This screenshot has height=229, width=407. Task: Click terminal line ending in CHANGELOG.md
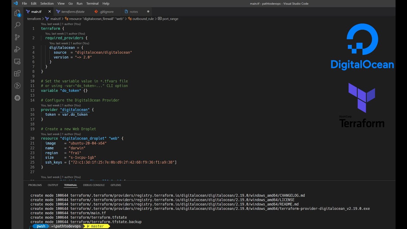(x=168, y=196)
